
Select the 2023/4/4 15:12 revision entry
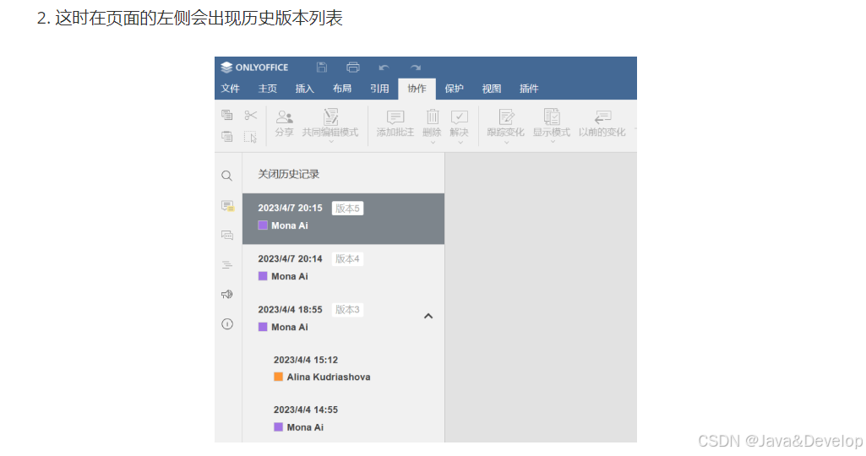point(344,370)
